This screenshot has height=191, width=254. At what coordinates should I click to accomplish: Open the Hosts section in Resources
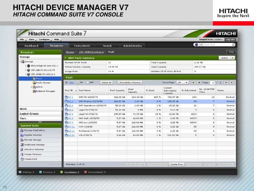point(40,109)
